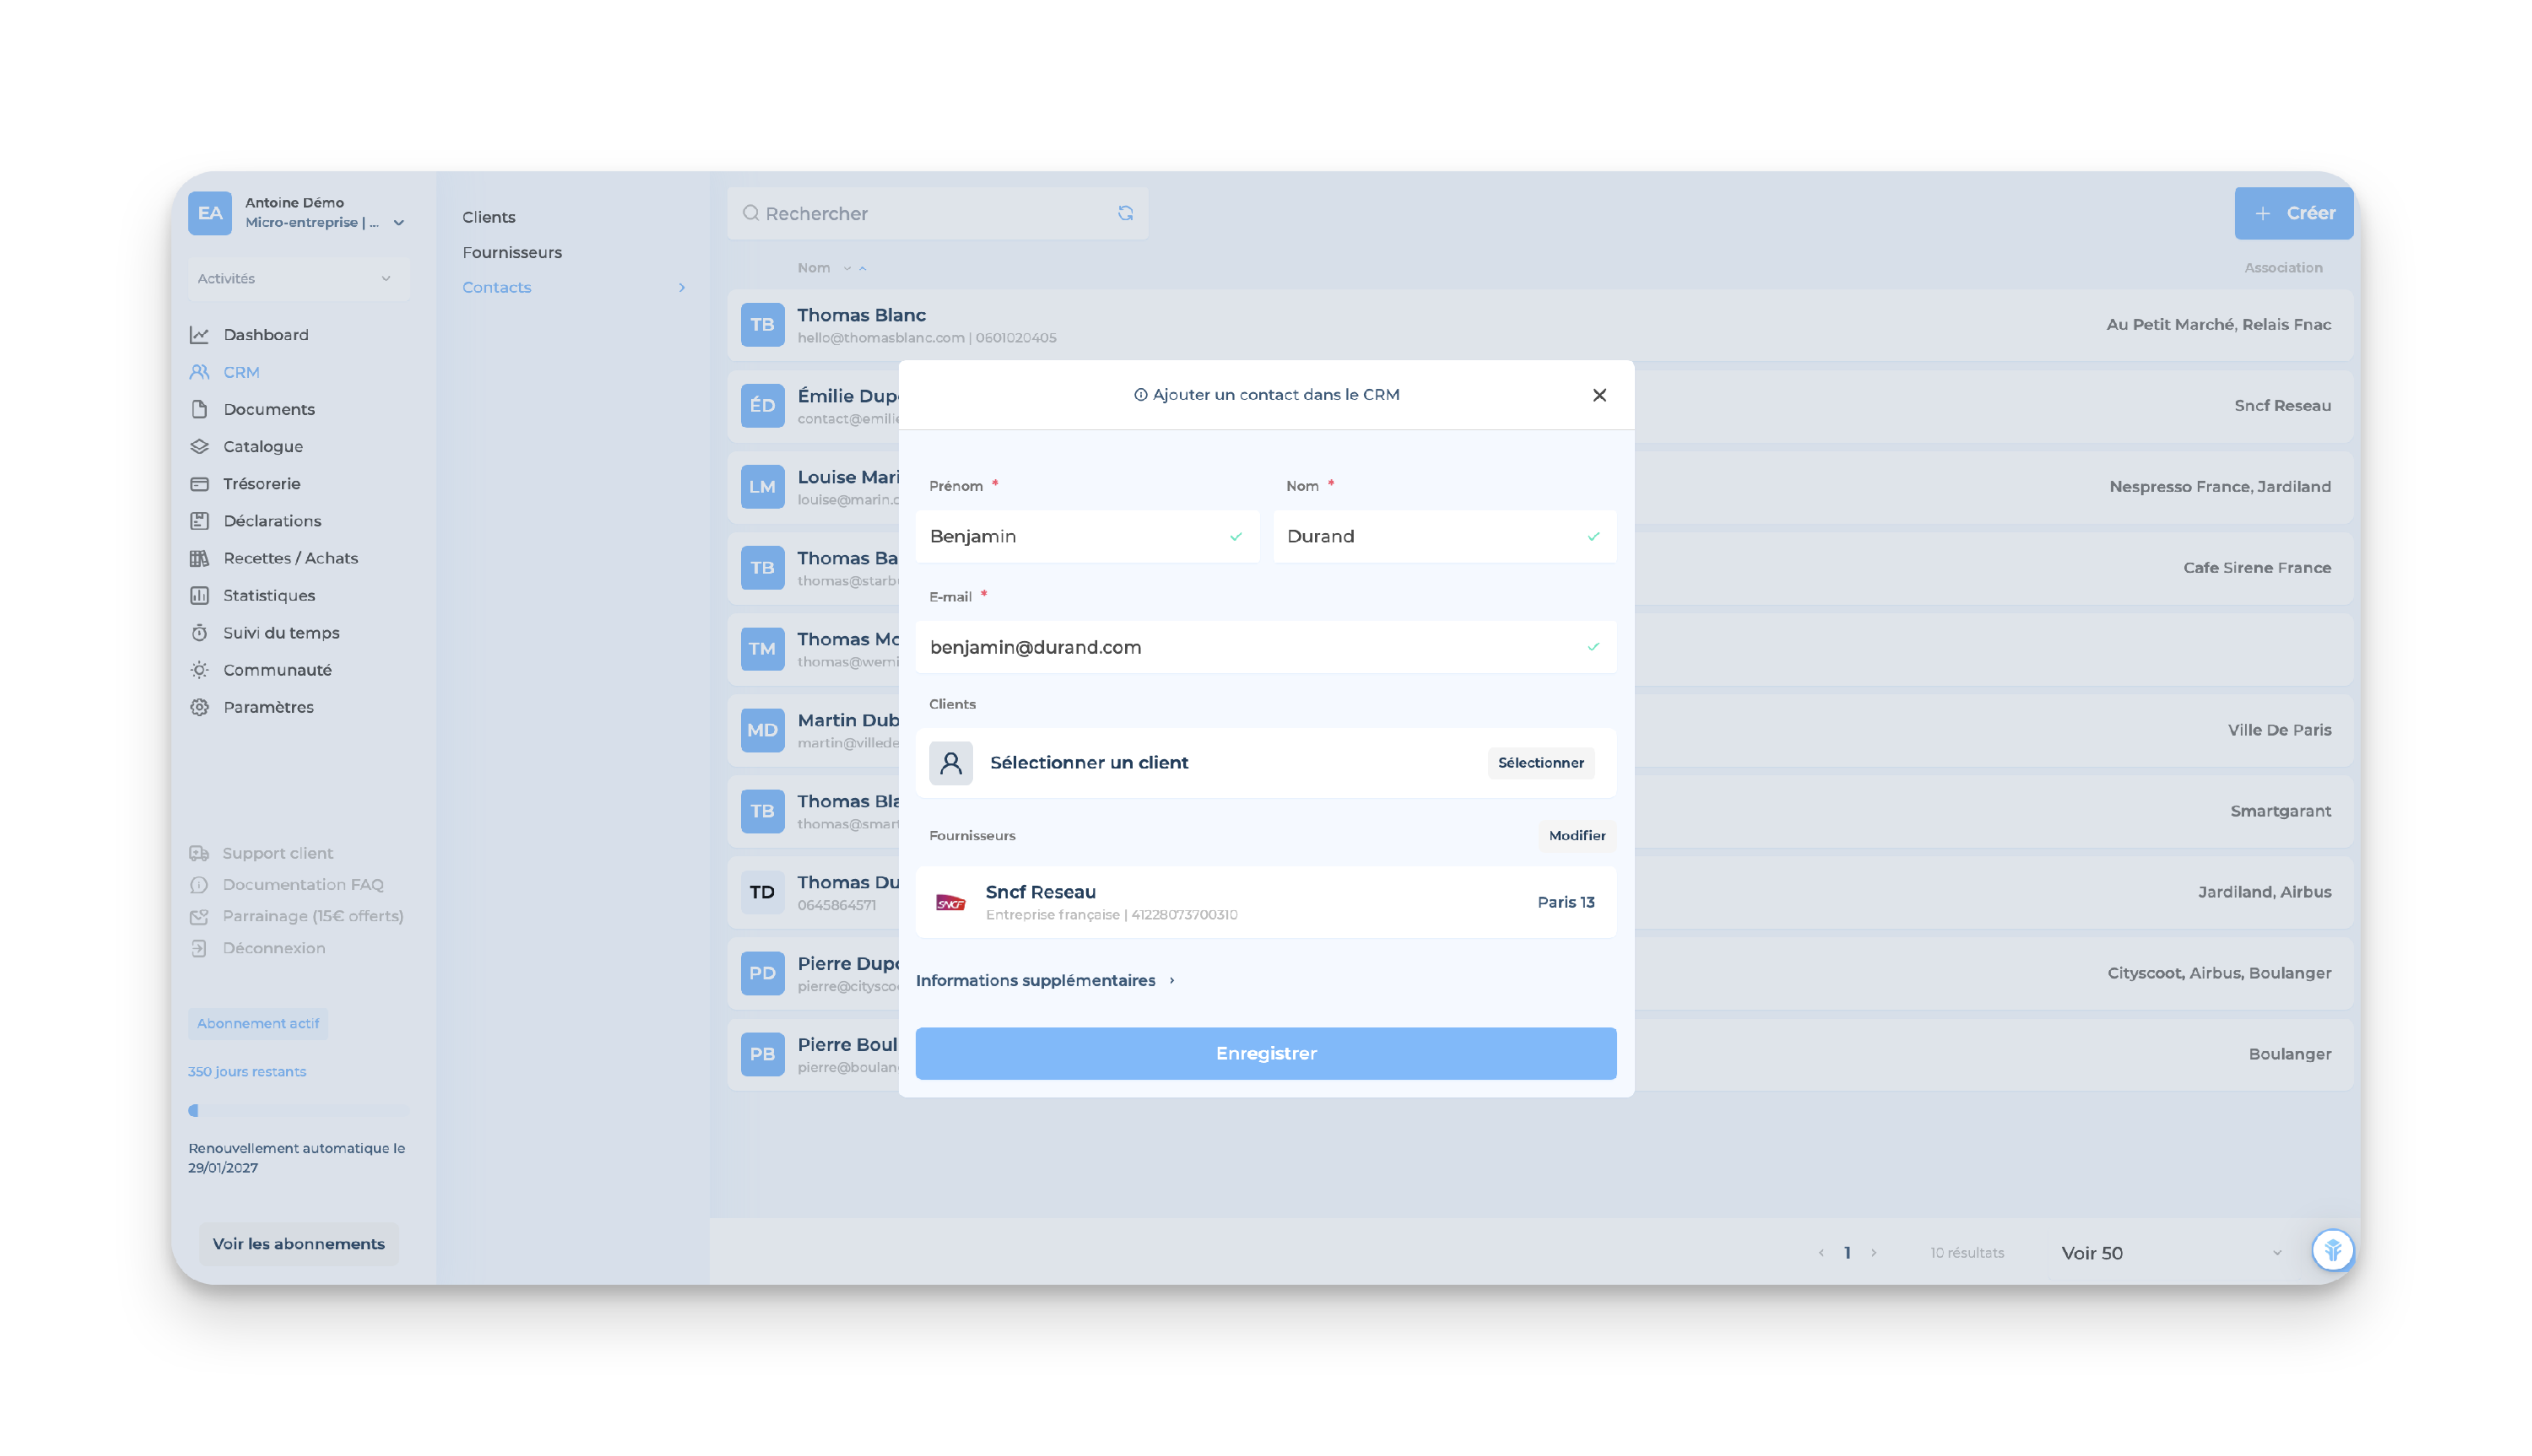Viewport: 2532px width, 1456px height.
Task: Click the Suivi du temps stopwatch icon
Action: pyautogui.click(x=199, y=633)
